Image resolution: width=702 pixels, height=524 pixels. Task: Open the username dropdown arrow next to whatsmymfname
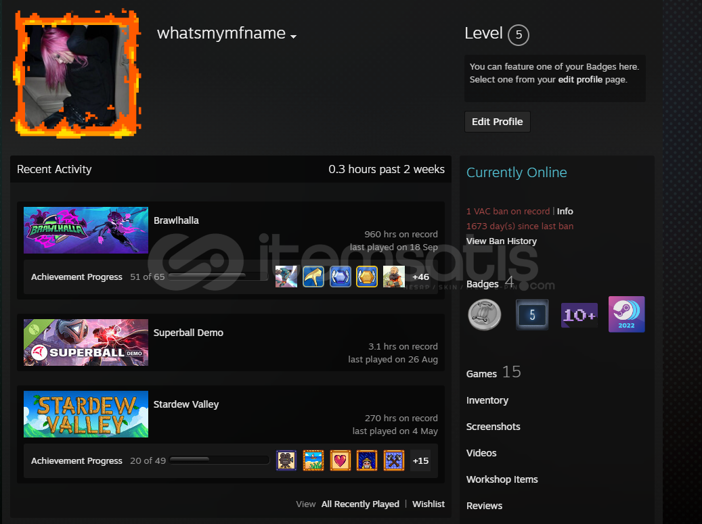(x=293, y=37)
